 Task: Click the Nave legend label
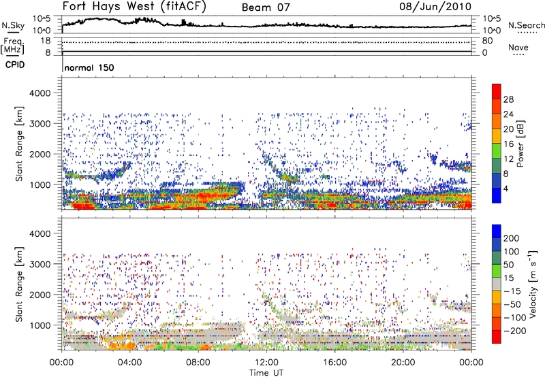click(518, 47)
